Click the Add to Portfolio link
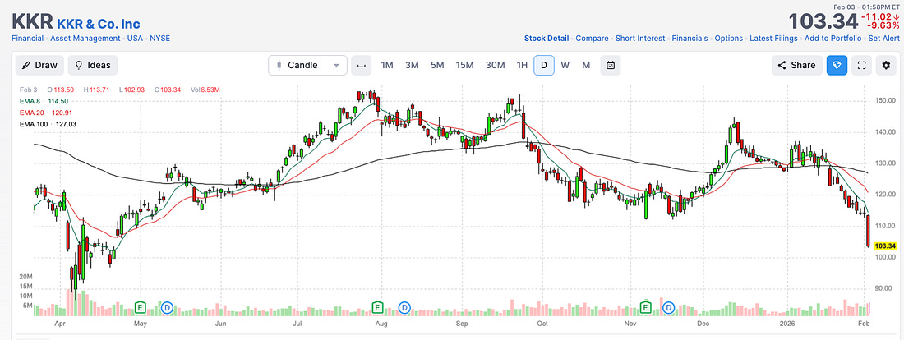The image size is (904, 340). (x=833, y=38)
